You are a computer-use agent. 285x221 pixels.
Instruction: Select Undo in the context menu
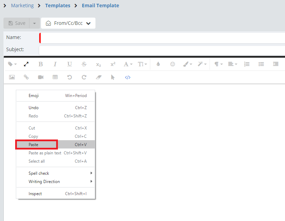tap(34, 108)
